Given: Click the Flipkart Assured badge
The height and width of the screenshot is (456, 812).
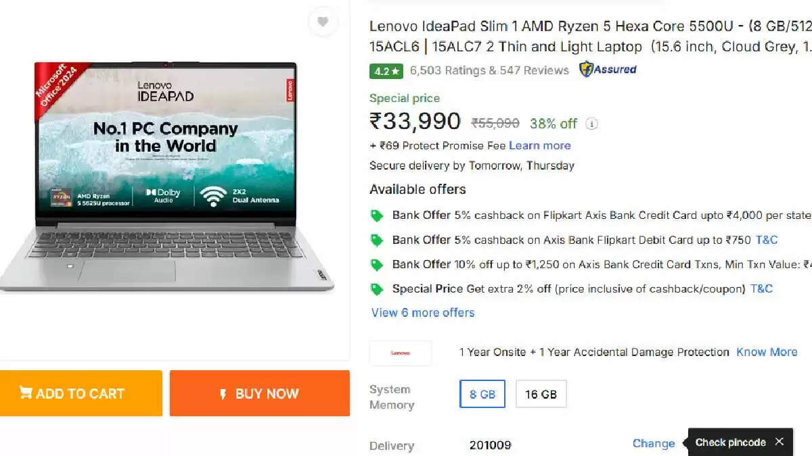Looking at the screenshot, I should tap(607, 70).
